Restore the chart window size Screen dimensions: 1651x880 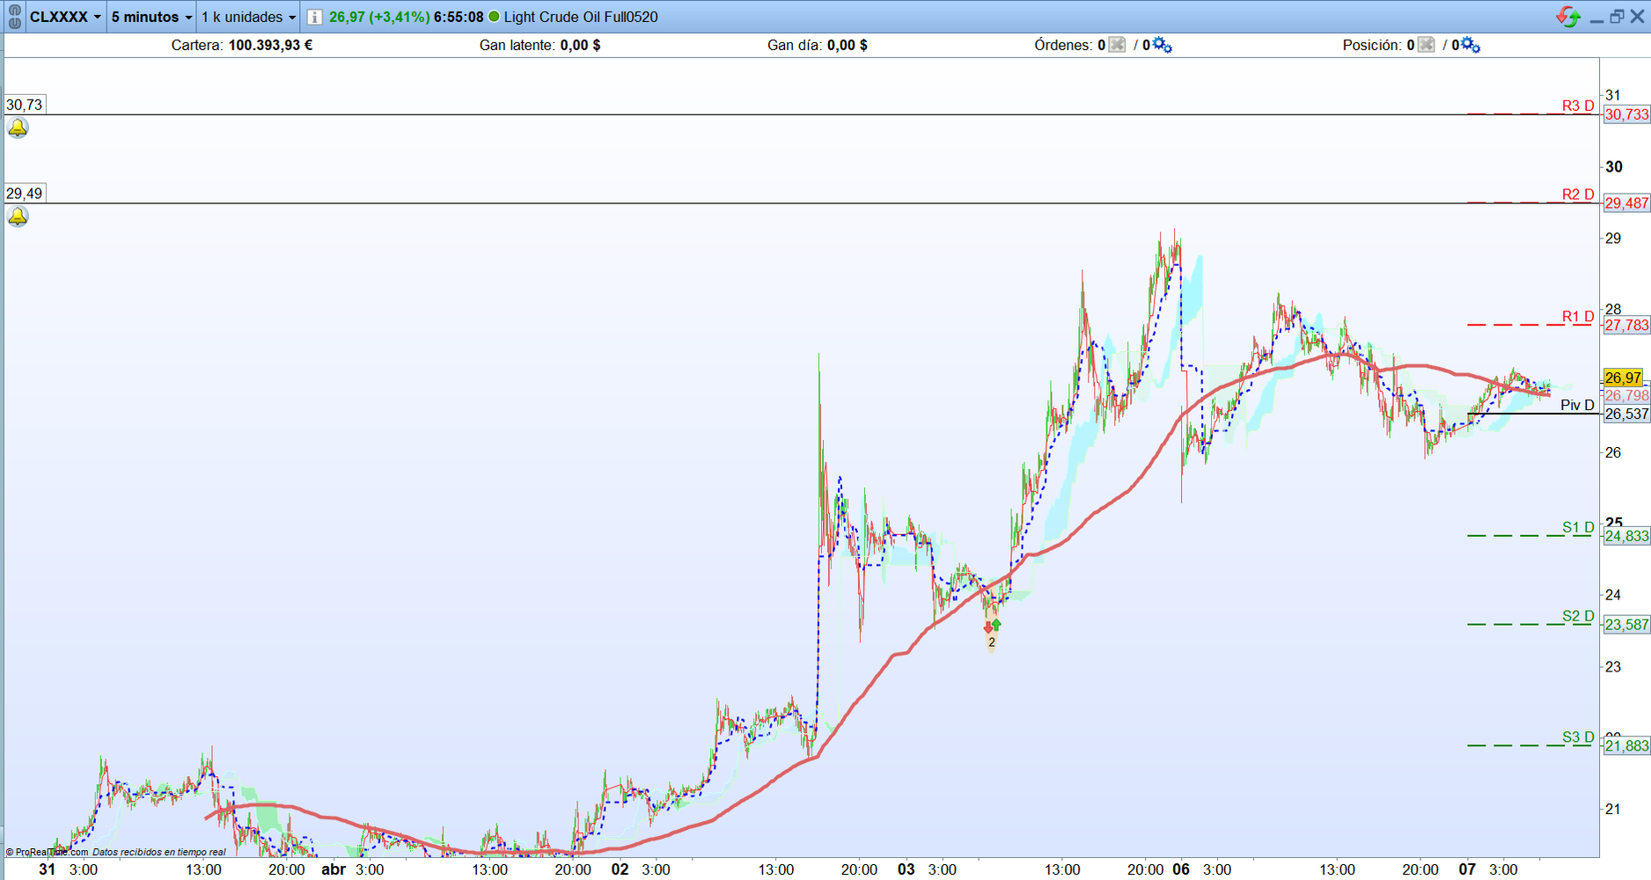1617,17
